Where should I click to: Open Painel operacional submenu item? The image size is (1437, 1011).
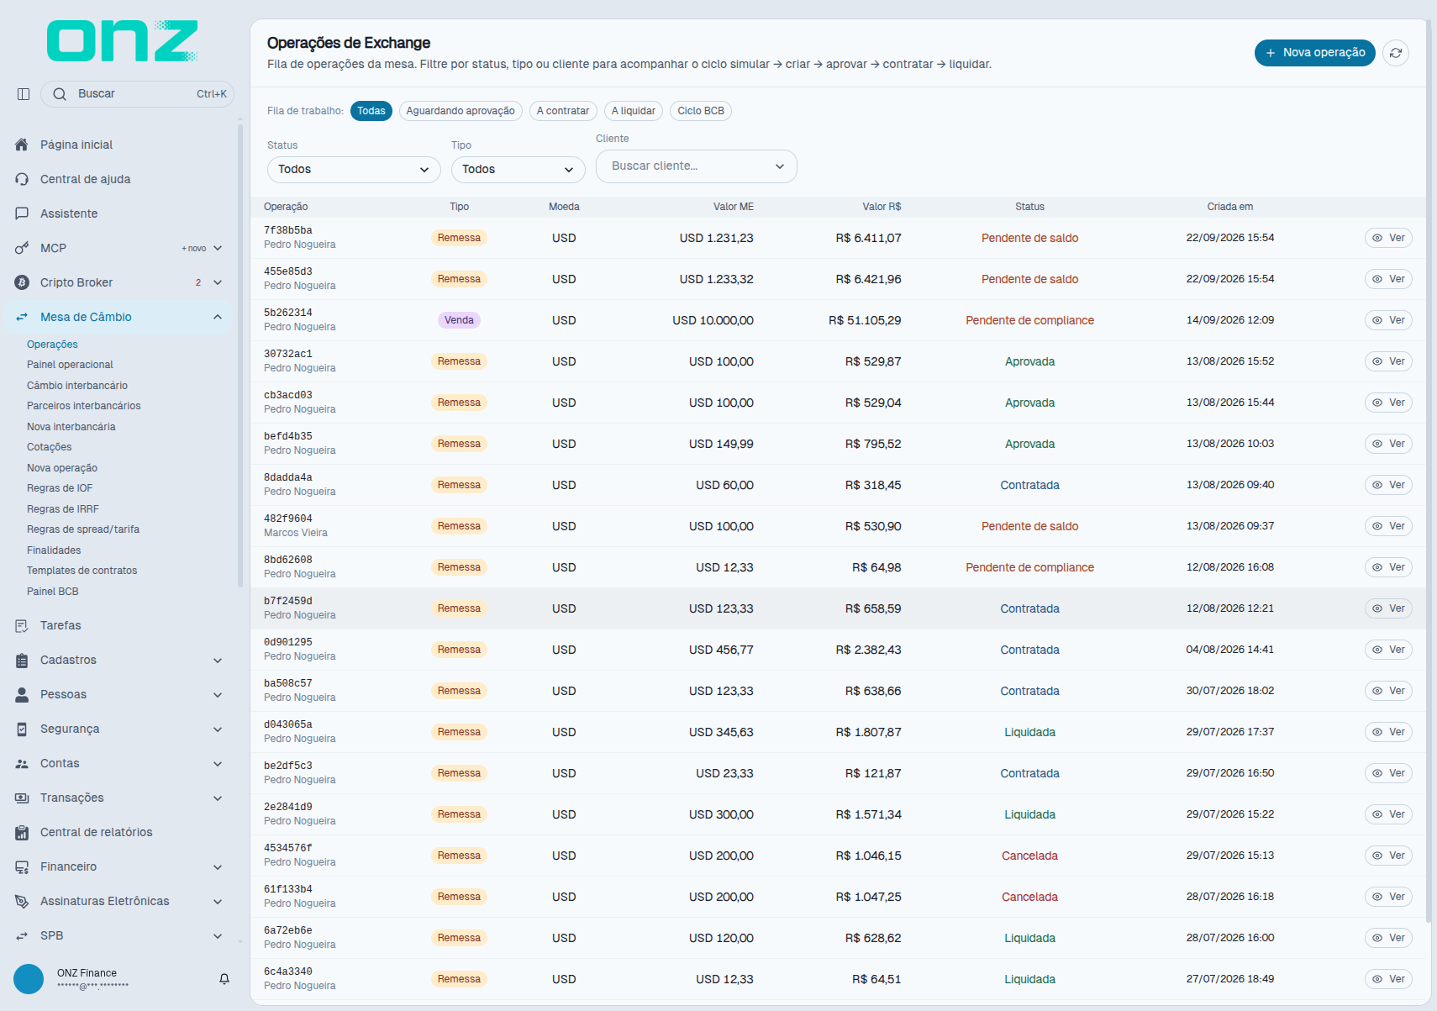pos(70,365)
